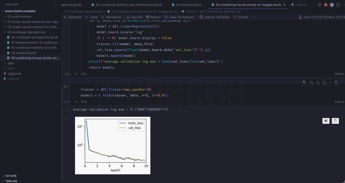The width and height of the screenshot is (345, 183).
Task: Split cell icon in cell toolbar
Action: (x=324, y=83)
